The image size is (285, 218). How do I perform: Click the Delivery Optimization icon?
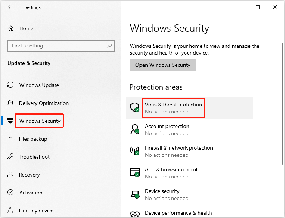[x=10, y=103]
